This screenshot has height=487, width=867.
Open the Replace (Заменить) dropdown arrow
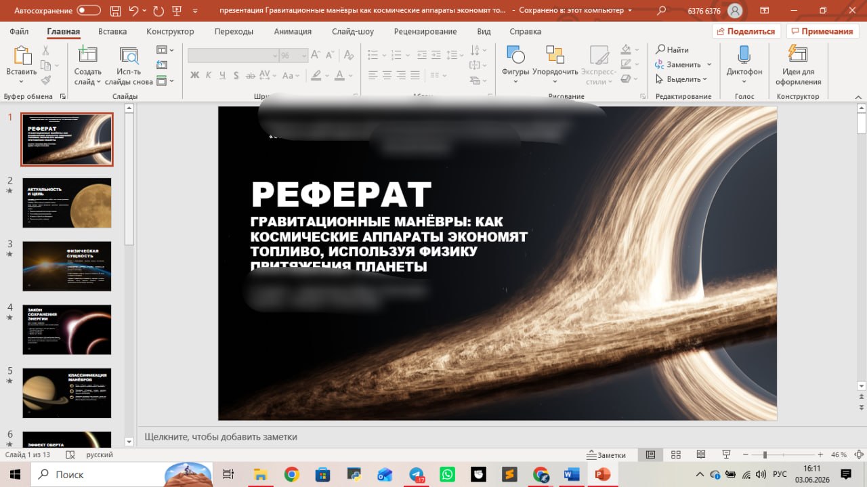[x=709, y=64]
